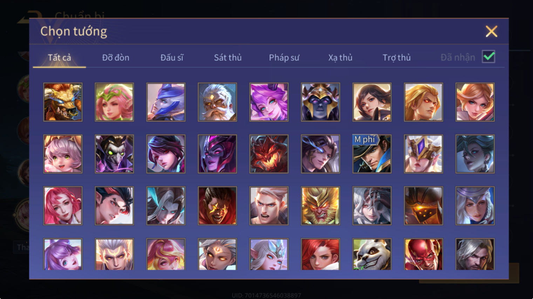Select the green-eyed plague mask hero
The image size is (533, 299).
pyautogui.click(x=114, y=154)
